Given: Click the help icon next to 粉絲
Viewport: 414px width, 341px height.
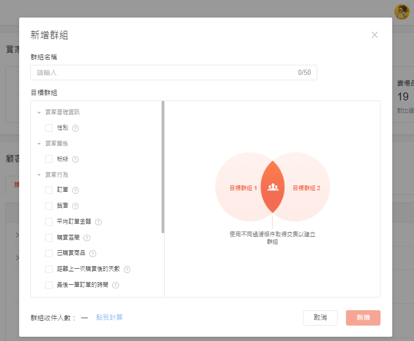Looking at the screenshot, I should click(75, 159).
